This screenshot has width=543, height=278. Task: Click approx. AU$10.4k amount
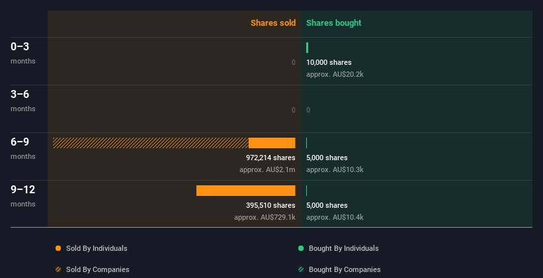335,217
